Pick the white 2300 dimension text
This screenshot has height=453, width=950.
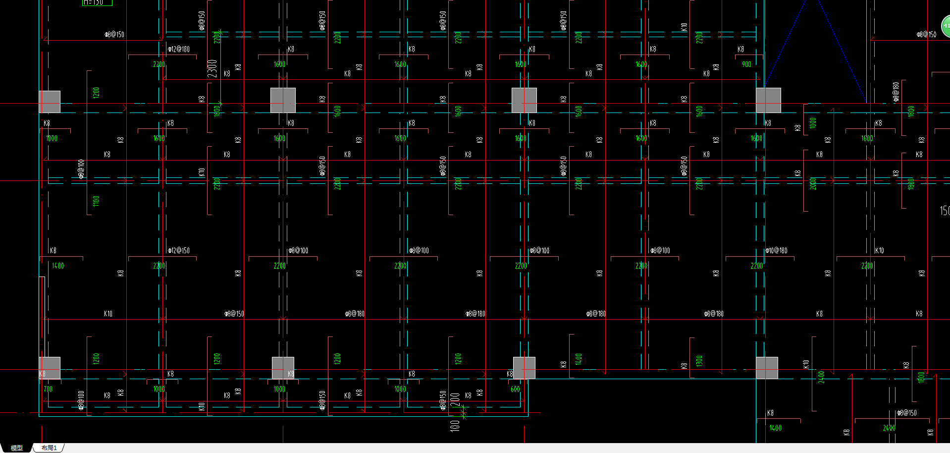pyautogui.click(x=212, y=68)
